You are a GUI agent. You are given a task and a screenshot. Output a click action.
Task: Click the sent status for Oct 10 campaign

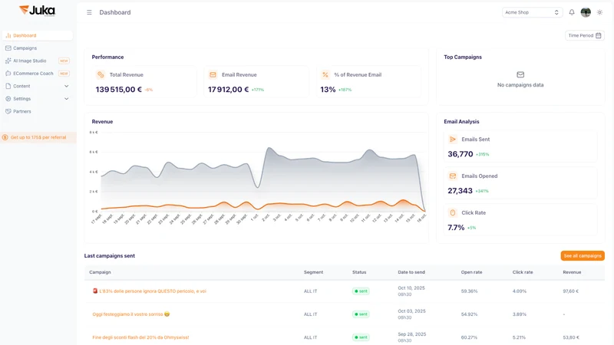(361, 291)
